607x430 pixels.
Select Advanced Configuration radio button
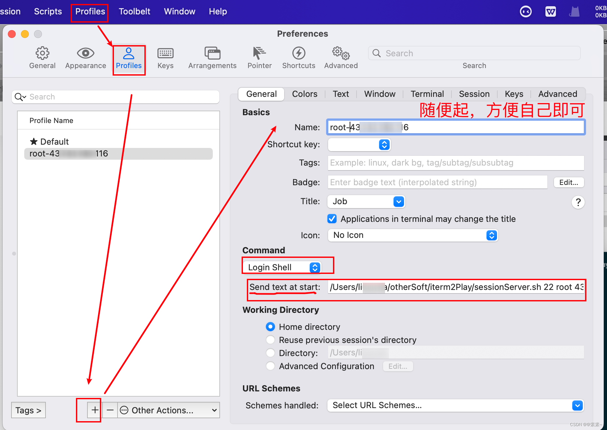(x=270, y=366)
